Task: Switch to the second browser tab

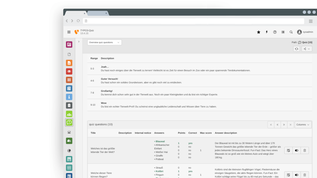Action: tap(97, 13)
